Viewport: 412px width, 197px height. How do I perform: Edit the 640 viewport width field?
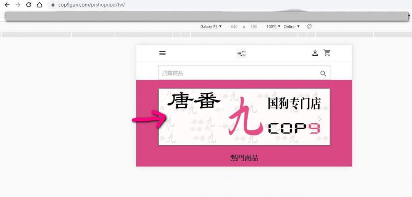(234, 26)
